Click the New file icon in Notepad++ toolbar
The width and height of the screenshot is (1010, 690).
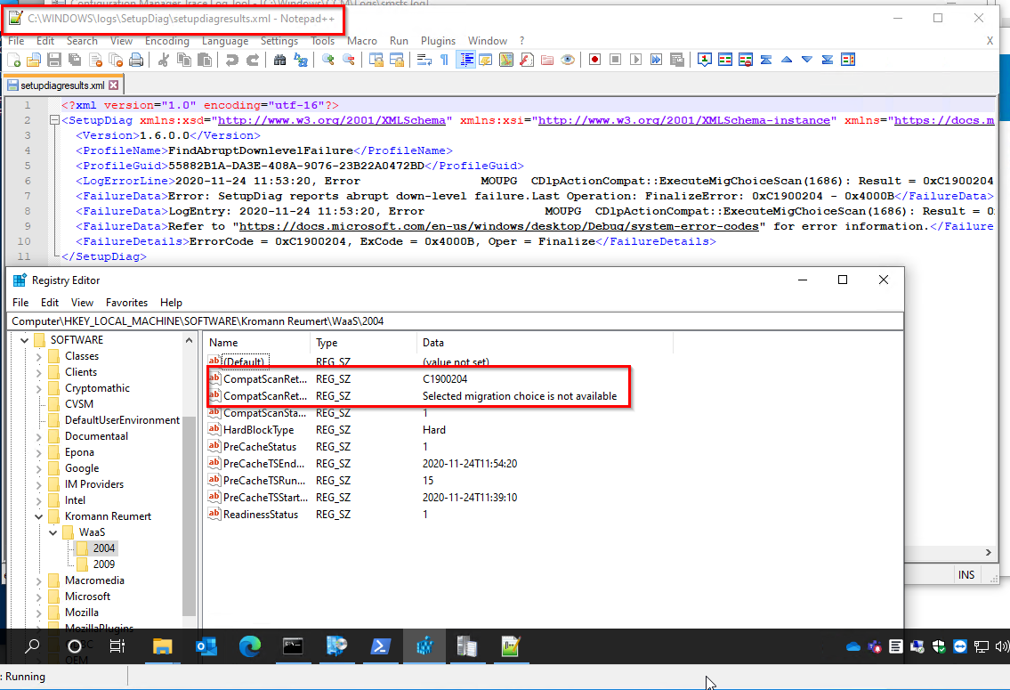[13, 60]
